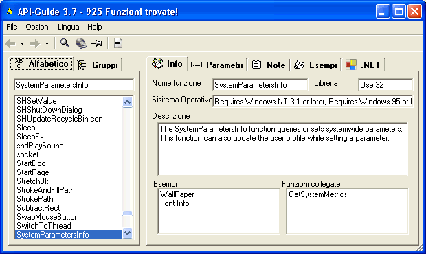Click the Sisitema Operativo requirements field
The height and width of the screenshot is (254, 426).
[313, 102]
